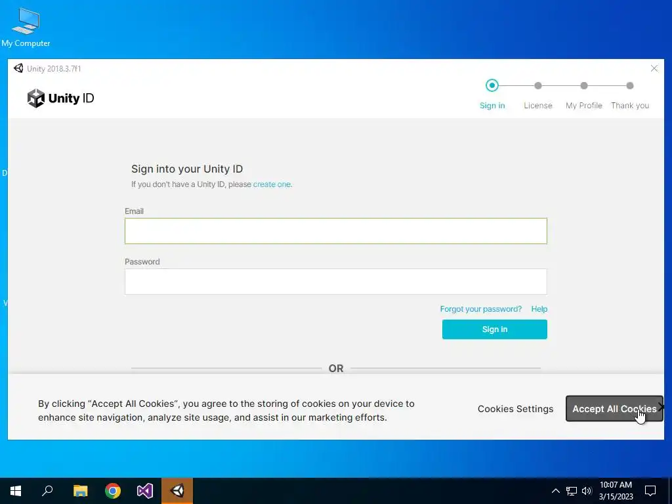Open Visual Studio from taskbar

[145, 491]
